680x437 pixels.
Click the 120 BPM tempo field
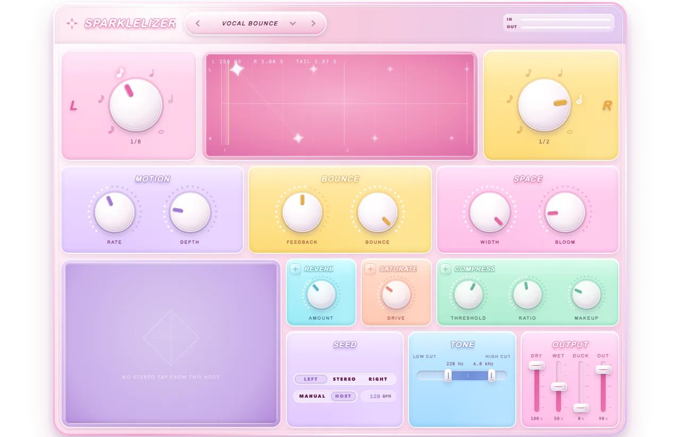point(378,396)
